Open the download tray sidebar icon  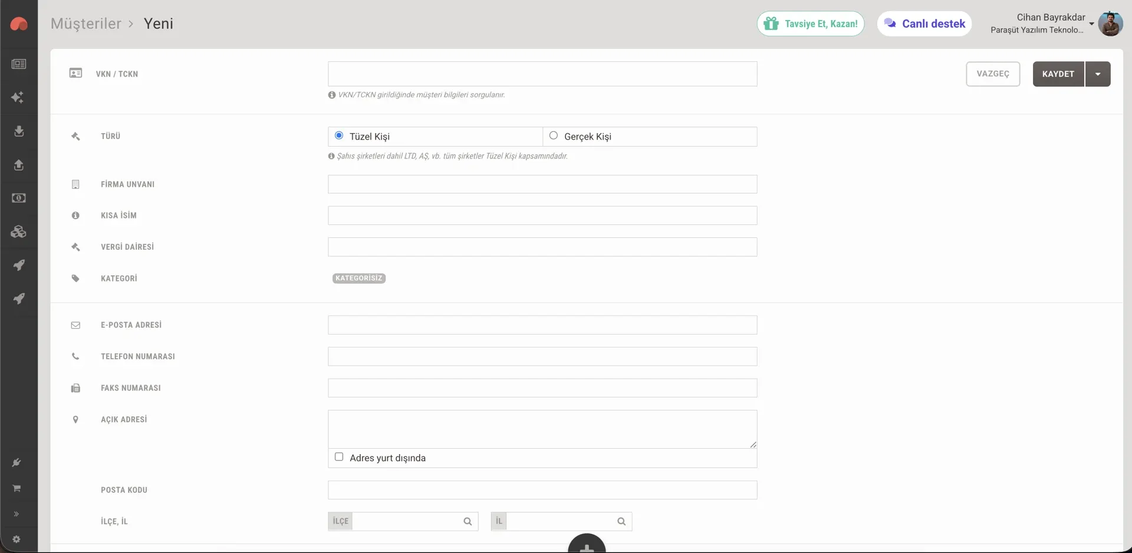19,131
